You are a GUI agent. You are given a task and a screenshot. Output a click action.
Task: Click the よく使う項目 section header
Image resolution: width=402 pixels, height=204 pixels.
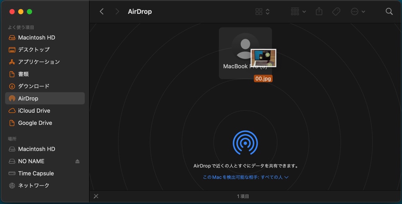tap(21, 28)
